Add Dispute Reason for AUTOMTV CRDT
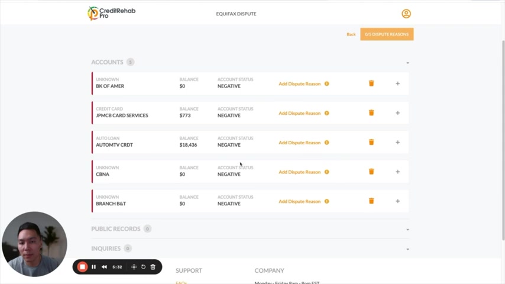This screenshot has height=284, width=505. coord(300,143)
